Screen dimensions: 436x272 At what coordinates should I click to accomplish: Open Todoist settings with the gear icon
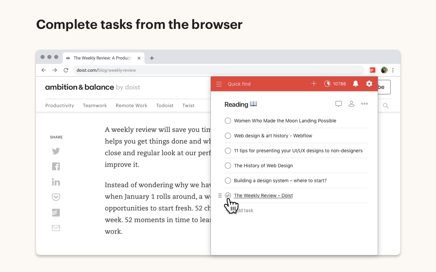click(369, 84)
